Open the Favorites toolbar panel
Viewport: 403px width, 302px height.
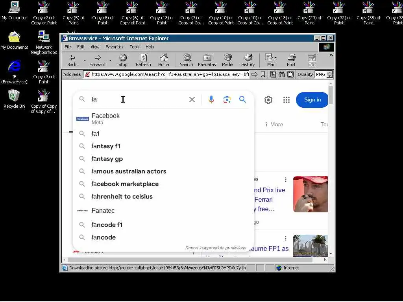pyautogui.click(x=207, y=60)
